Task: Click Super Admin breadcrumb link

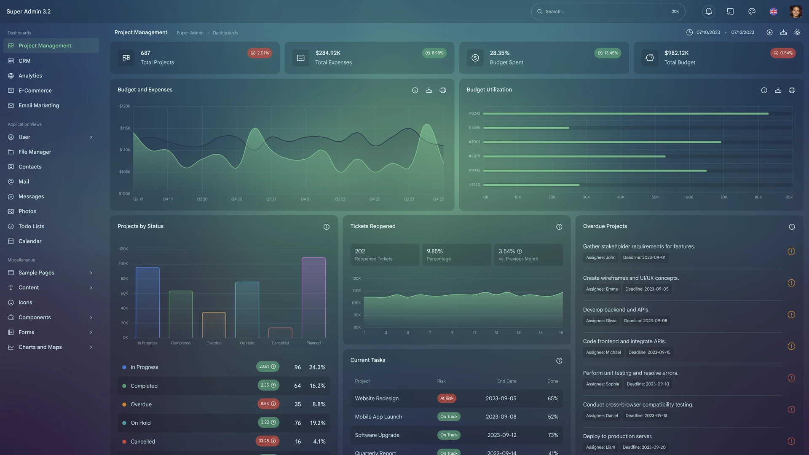Action: 190,33
